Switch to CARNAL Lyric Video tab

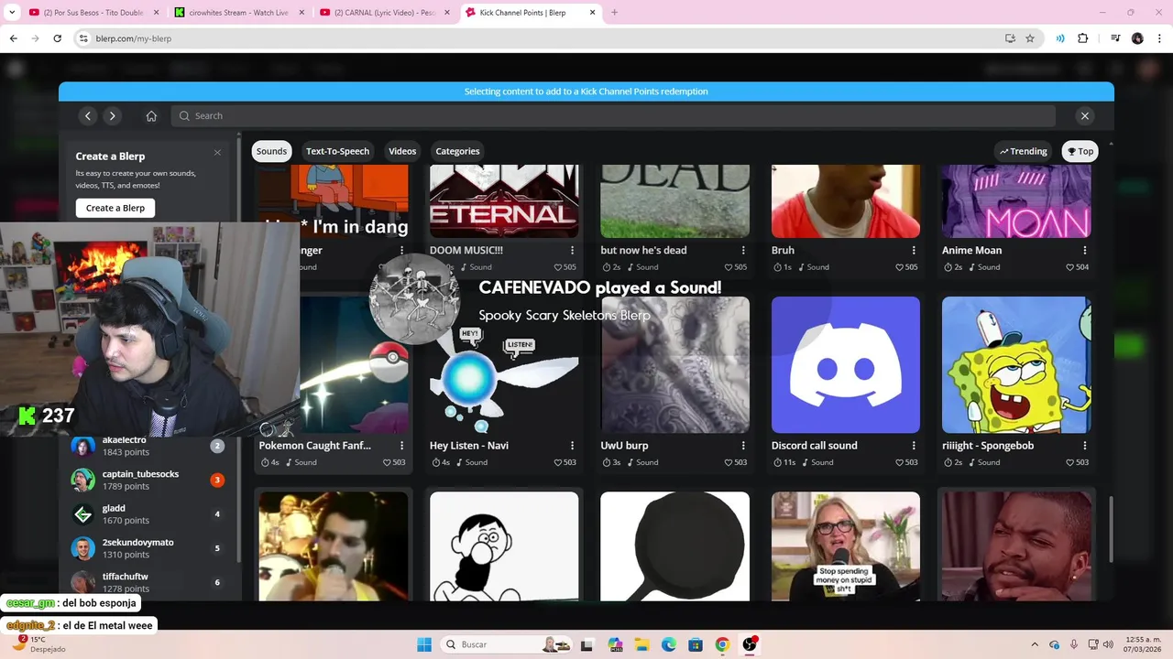[383, 13]
